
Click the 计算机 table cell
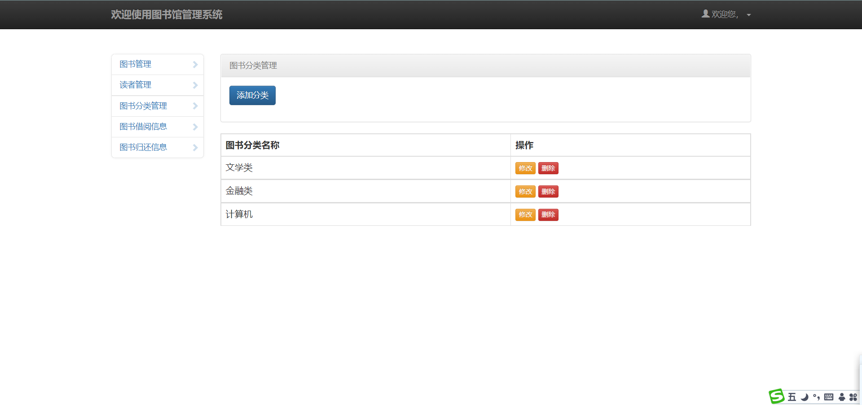coord(366,214)
